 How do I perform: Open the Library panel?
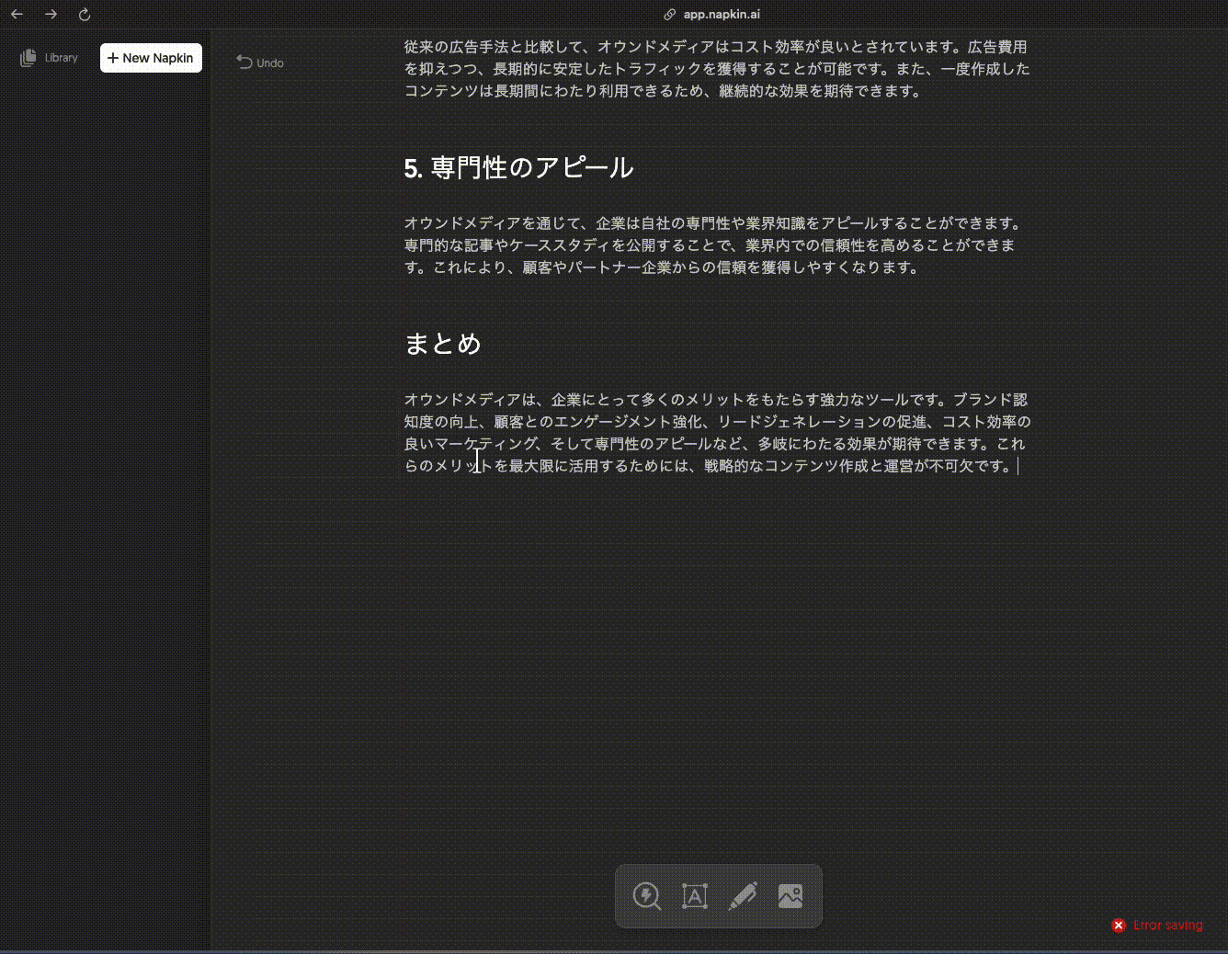coord(50,58)
